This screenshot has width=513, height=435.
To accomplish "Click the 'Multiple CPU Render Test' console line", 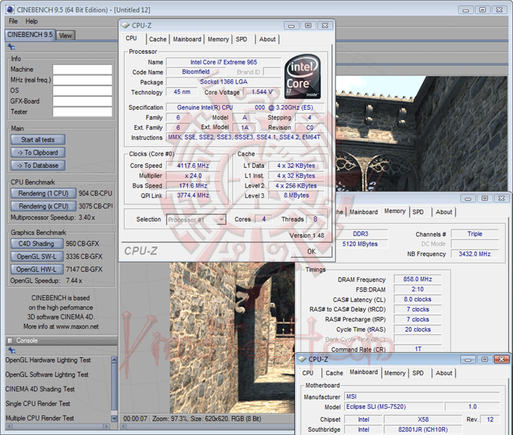I will 39,418.
